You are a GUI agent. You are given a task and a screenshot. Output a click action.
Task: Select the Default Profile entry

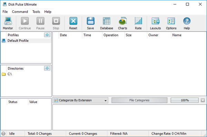point(26,41)
